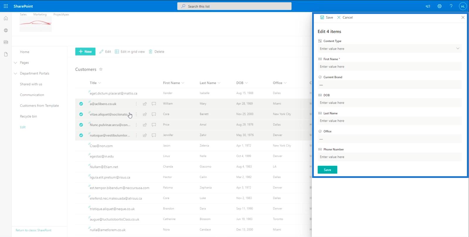
Task: Close the Edit 4 items panel
Action: [x=463, y=18]
